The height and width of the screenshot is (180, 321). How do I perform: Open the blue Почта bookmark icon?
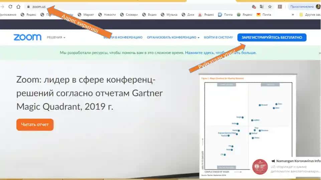tap(220, 15)
